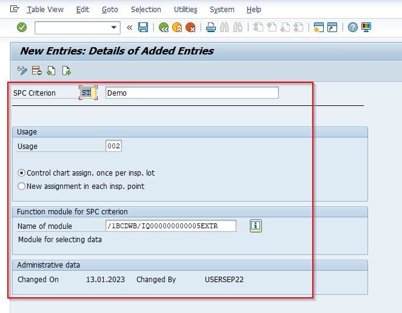Viewport: 402px width, 313px height.
Task: Click the green Enter checkmark icon
Action: click(22, 27)
